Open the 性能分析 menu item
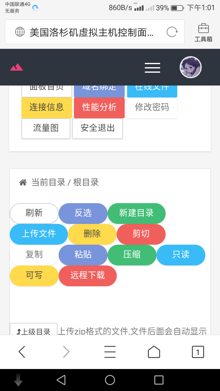The height and width of the screenshot is (391, 220). point(99,108)
